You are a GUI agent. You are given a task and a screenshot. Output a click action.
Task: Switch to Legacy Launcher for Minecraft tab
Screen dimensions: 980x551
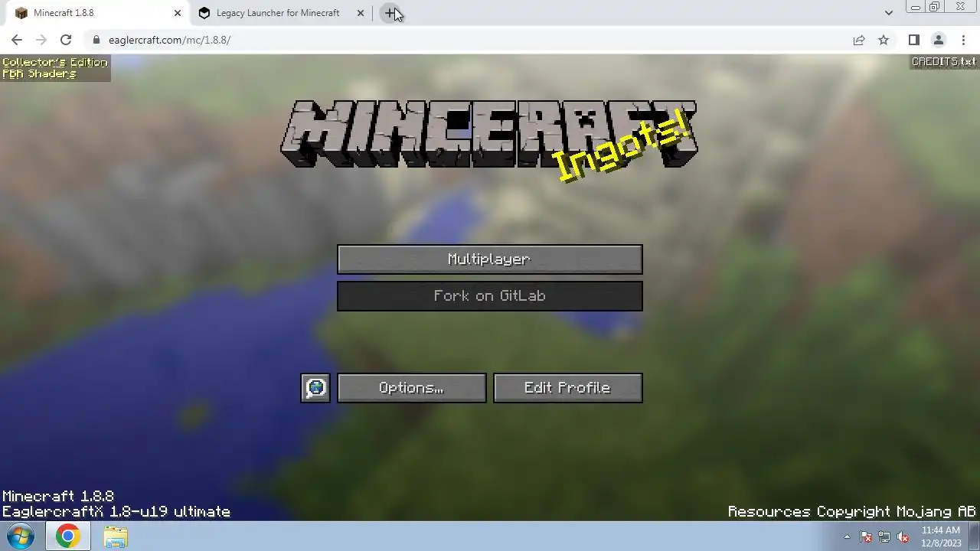pyautogui.click(x=280, y=13)
